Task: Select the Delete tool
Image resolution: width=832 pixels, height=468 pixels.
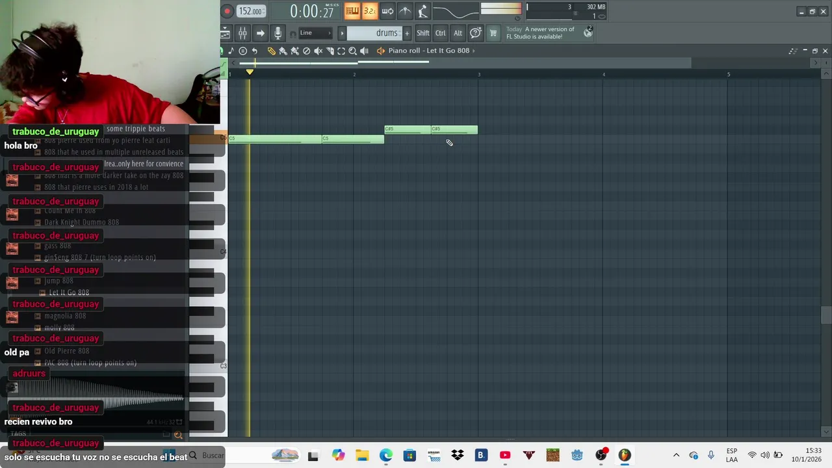Action: [307, 51]
